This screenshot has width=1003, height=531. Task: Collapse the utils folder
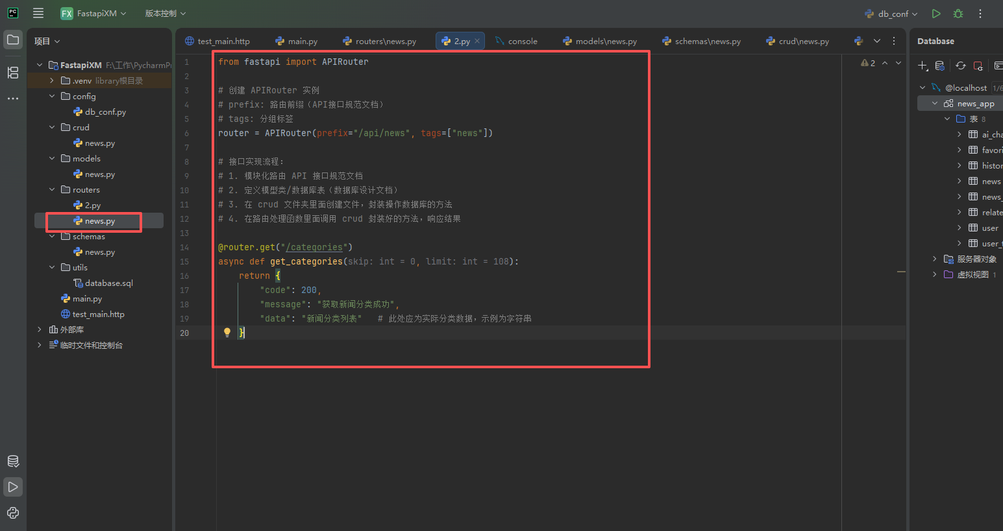pyautogui.click(x=52, y=267)
